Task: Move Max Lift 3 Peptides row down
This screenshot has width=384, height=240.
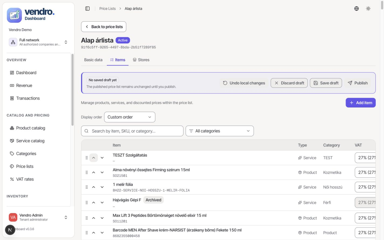Action: [102, 218]
